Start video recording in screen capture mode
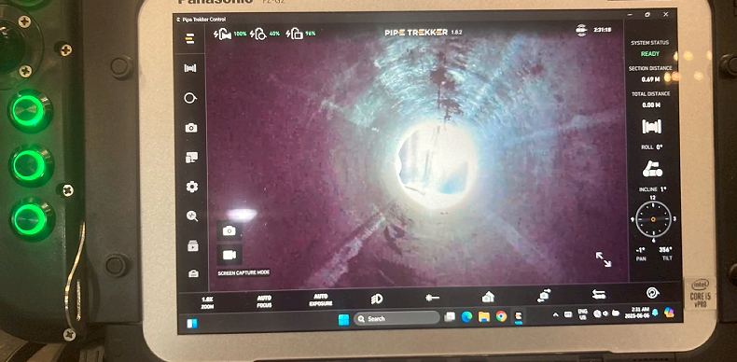This screenshot has height=362, width=737. click(x=229, y=255)
